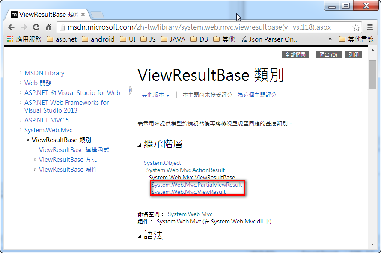Open the ASP.NET MVC 5 navigation link
The image size is (381, 253).
pyautogui.click(x=47, y=120)
